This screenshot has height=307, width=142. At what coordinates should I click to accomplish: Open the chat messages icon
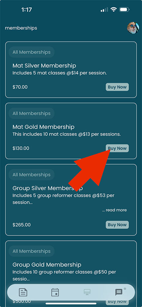[x=119, y=292]
